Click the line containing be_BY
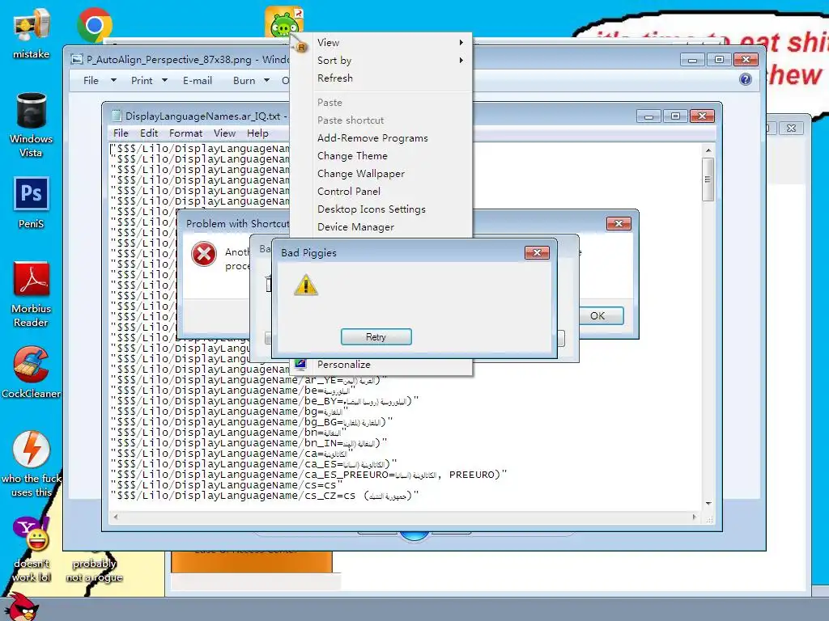829x621 pixels. pyautogui.click(x=265, y=401)
